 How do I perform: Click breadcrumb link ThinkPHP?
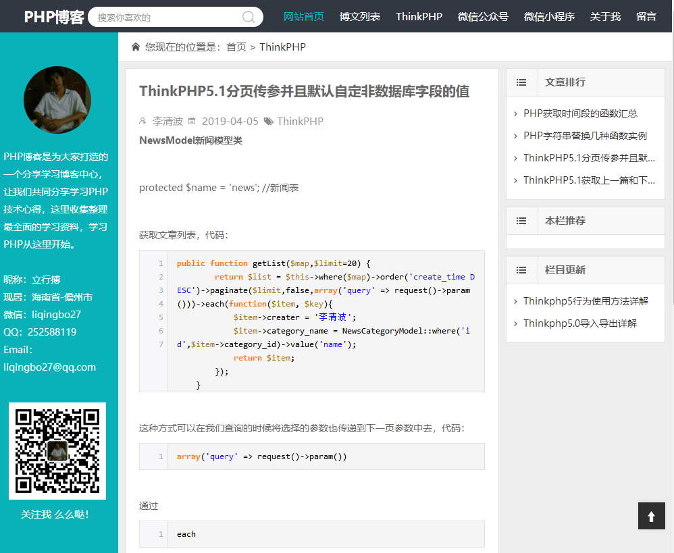click(x=282, y=47)
